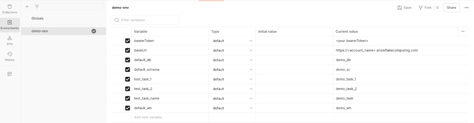Click the Save button

[x=404, y=8]
